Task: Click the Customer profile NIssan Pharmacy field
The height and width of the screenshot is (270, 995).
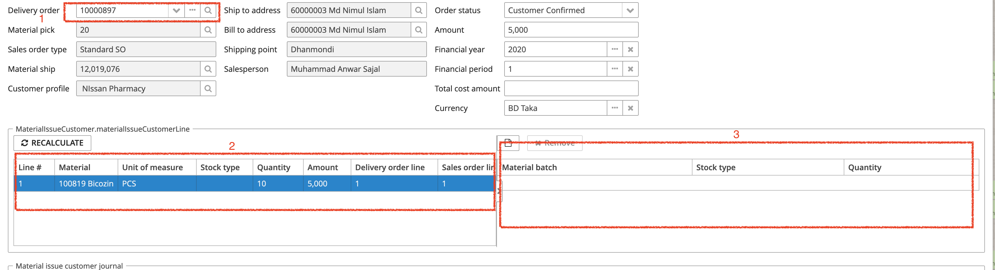Action: (138, 89)
